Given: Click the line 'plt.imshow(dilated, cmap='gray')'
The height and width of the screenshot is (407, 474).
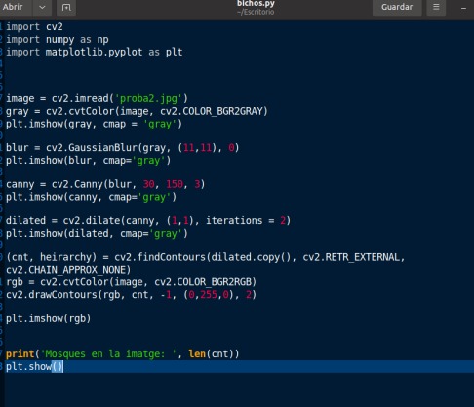Looking at the screenshot, I should pyautogui.click(x=97, y=234).
